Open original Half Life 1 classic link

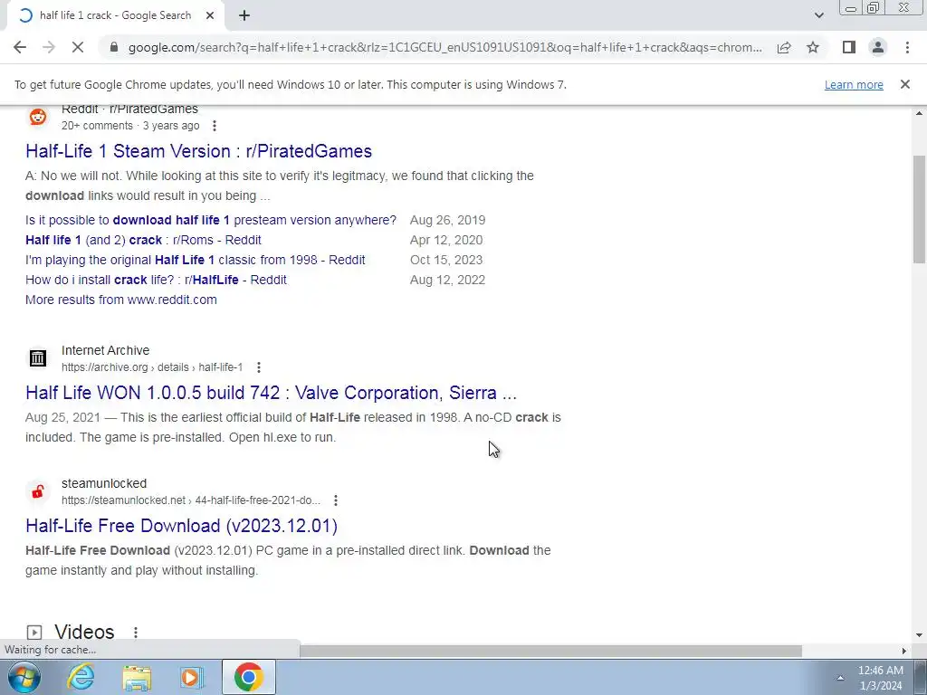[x=196, y=260]
